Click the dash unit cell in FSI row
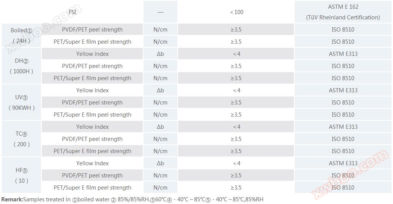This screenshot has height=204, width=393. click(160, 12)
